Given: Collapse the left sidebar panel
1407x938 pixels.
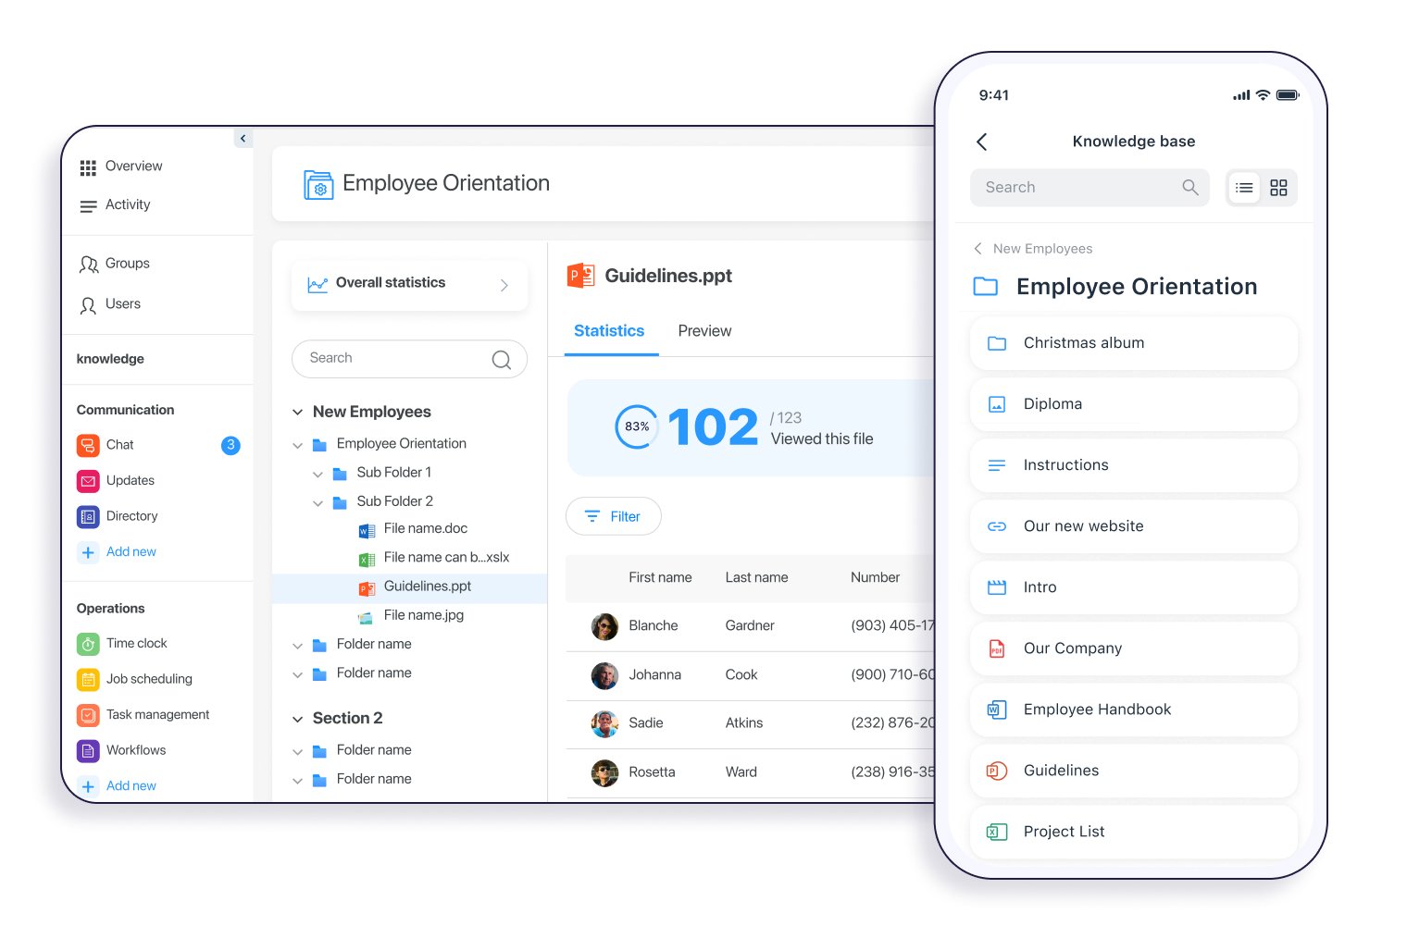Looking at the screenshot, I should [x=243, y=139].
